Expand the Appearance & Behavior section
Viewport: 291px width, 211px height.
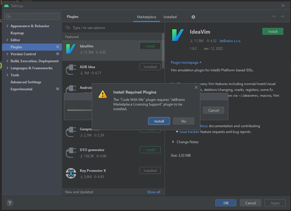pyautogui.click(x=7, y=26)
